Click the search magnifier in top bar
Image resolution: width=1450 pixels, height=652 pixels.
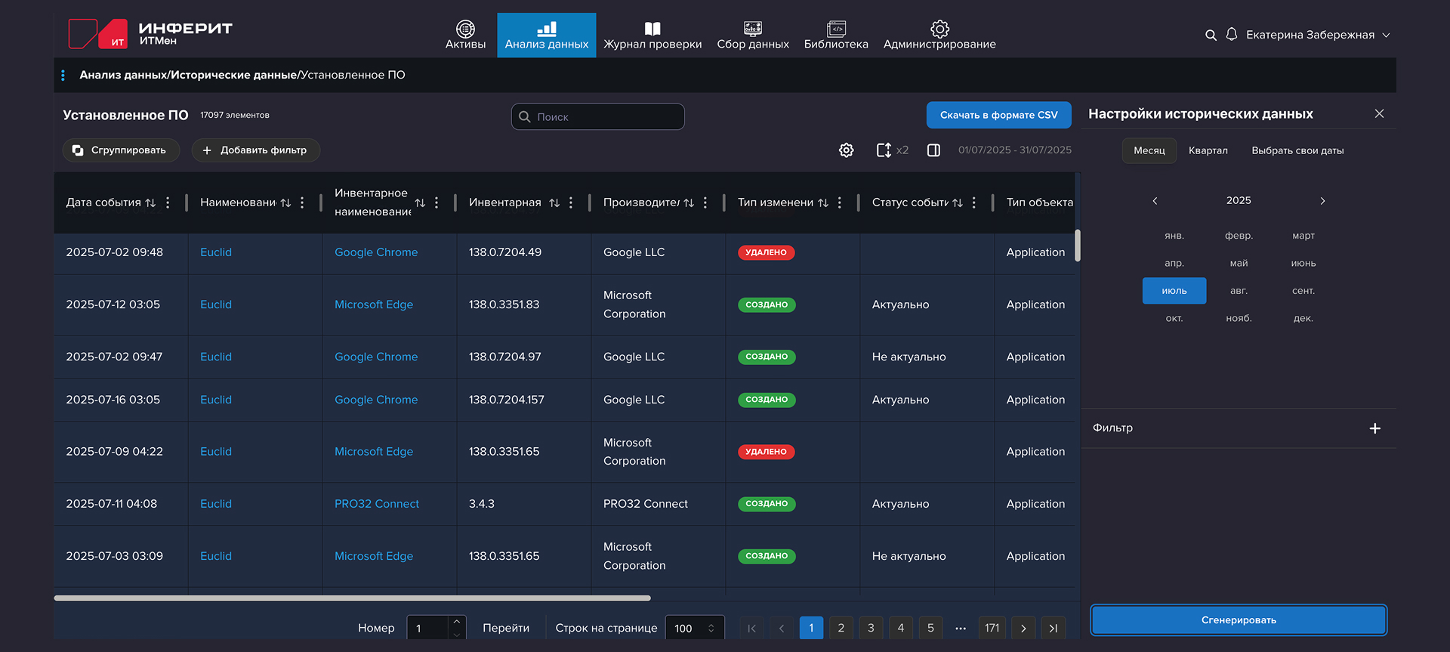(x=1211, y=35)
